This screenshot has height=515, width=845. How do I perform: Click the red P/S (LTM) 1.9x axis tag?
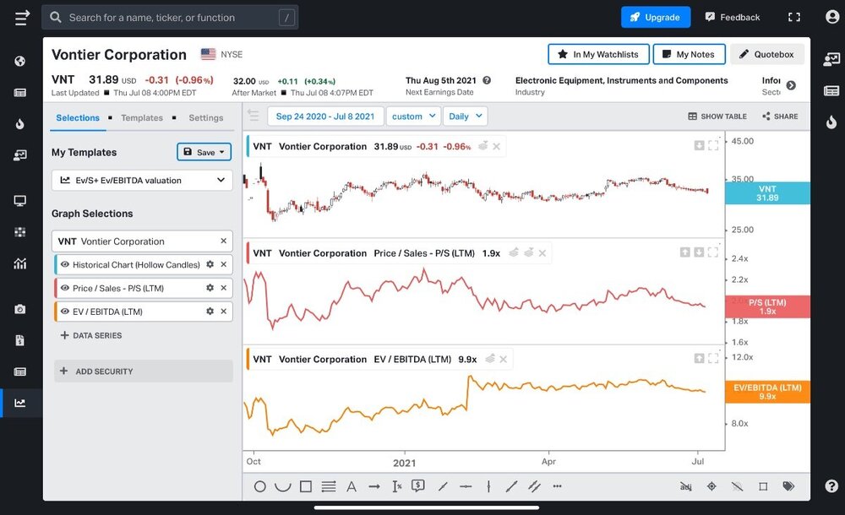(x=767, y=306)
